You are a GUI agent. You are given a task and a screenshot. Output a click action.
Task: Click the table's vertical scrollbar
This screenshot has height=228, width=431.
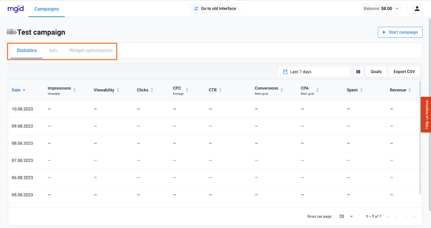pyautogui.click(x=420, y=146)
